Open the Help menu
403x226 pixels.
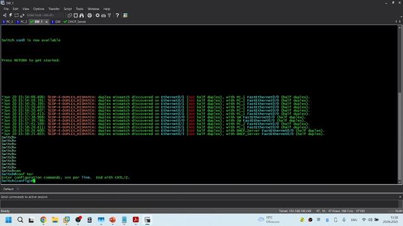[106, 9]
